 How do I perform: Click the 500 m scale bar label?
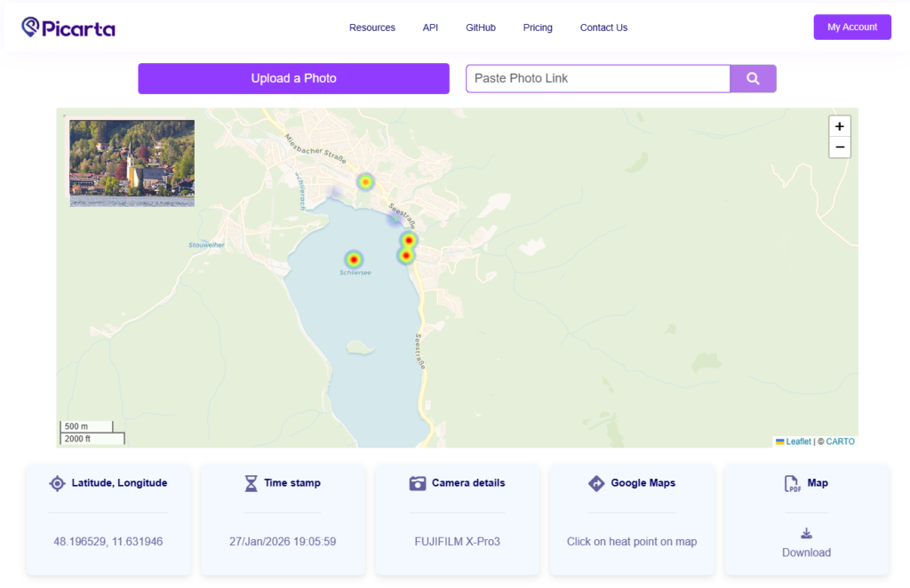click(76, 426)
